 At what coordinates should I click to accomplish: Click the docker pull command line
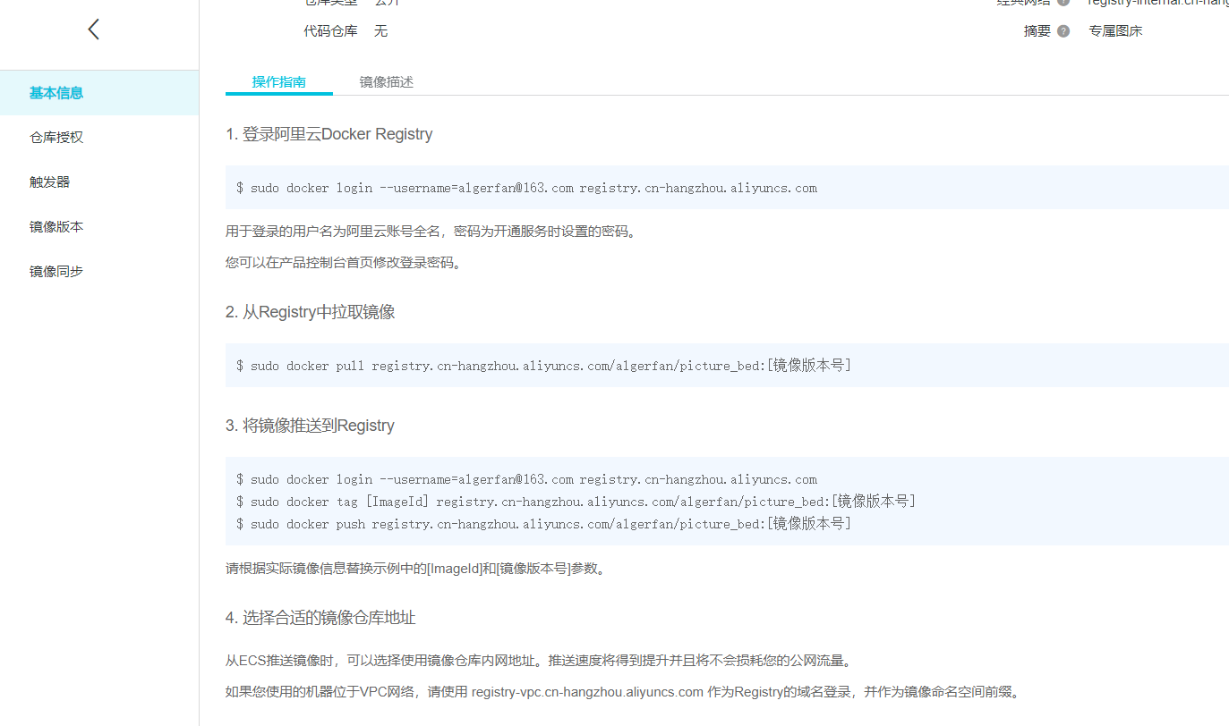(543, 366)
